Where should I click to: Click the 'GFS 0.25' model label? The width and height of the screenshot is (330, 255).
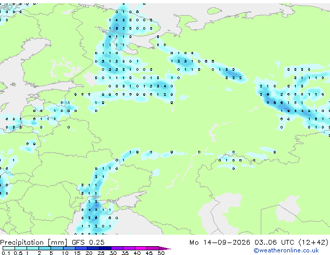88,243
